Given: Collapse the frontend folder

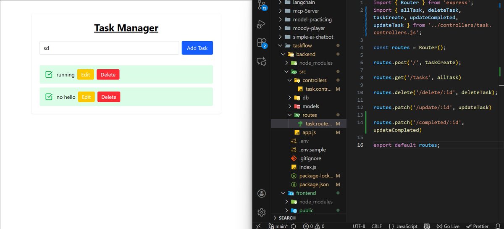Looking at the screenshot, I should (283, 193).
